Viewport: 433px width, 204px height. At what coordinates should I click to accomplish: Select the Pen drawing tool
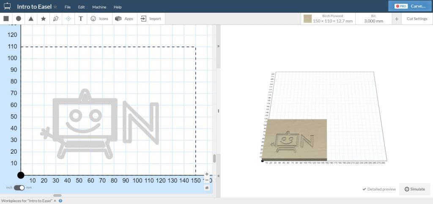pos(56,19)
